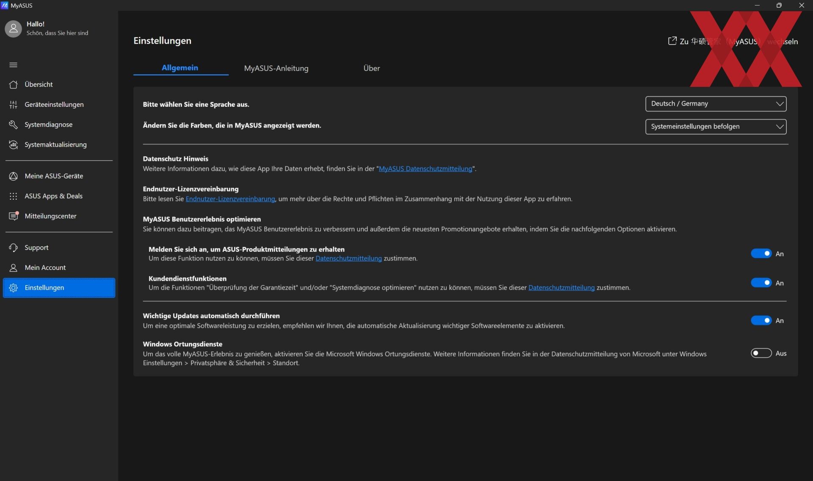Click the sliders icon beside Geräteeinstellungen
Screen dimensions: 813x481
pos(13,104)
